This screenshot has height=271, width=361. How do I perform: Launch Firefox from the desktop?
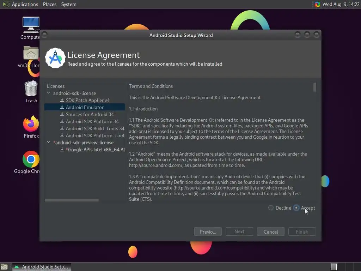pyautogui.click(x=31, y=124)
